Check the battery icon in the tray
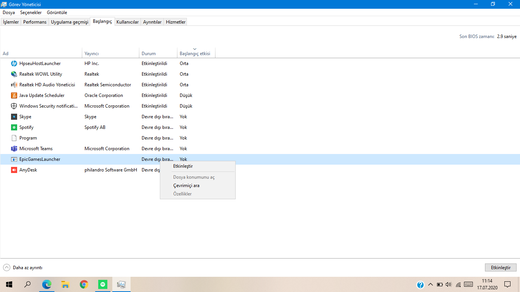The height and width of the screenshot is (292, 520). (440, 284)
